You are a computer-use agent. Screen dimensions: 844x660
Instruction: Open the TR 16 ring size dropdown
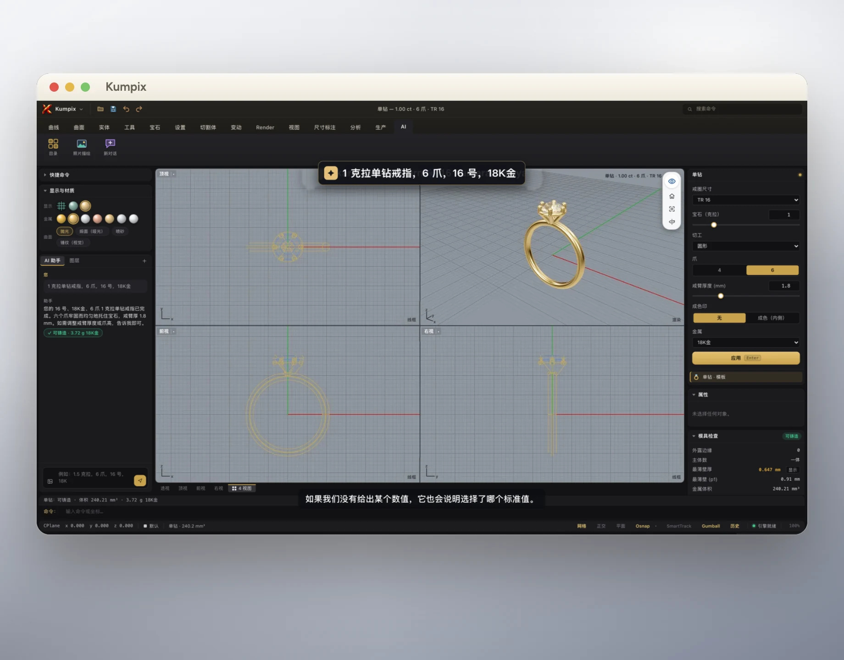(x=746, y=200)
